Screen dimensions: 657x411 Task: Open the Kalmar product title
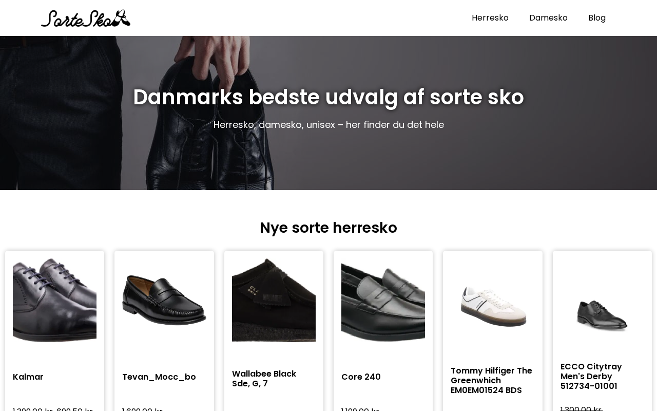(x=28, y=377)
